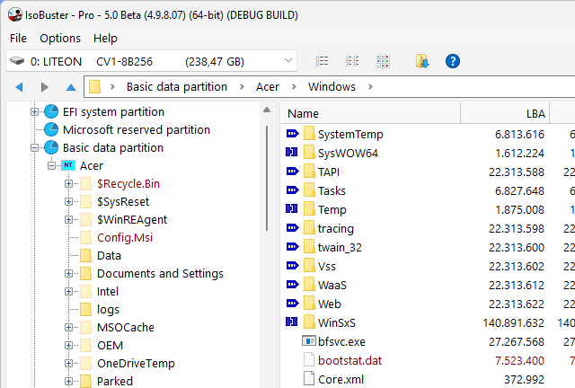Viewport: 575px width, 388px height.
Task: Select Web folder in file list
Action: click(x=330, y=304)
